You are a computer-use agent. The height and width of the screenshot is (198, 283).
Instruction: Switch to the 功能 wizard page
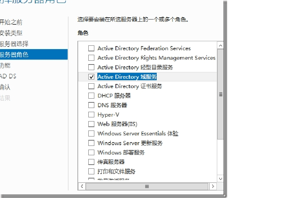(6, 65)
